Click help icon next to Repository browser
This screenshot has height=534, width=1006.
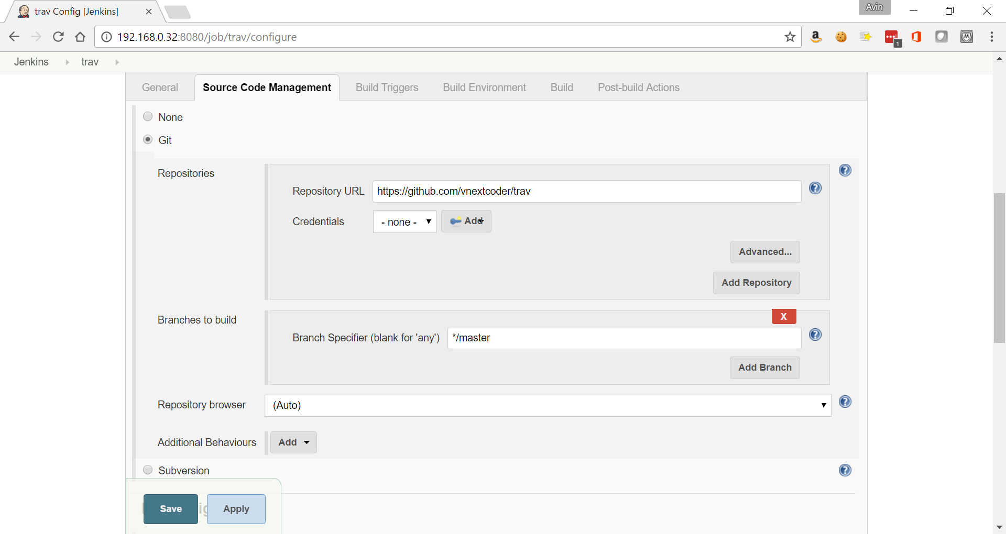[x=845, y=402]
